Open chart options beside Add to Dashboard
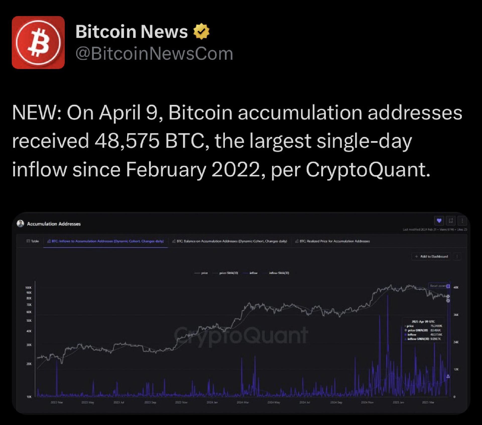The height and width of the screenshot is (425, 482). click(457, 256)
